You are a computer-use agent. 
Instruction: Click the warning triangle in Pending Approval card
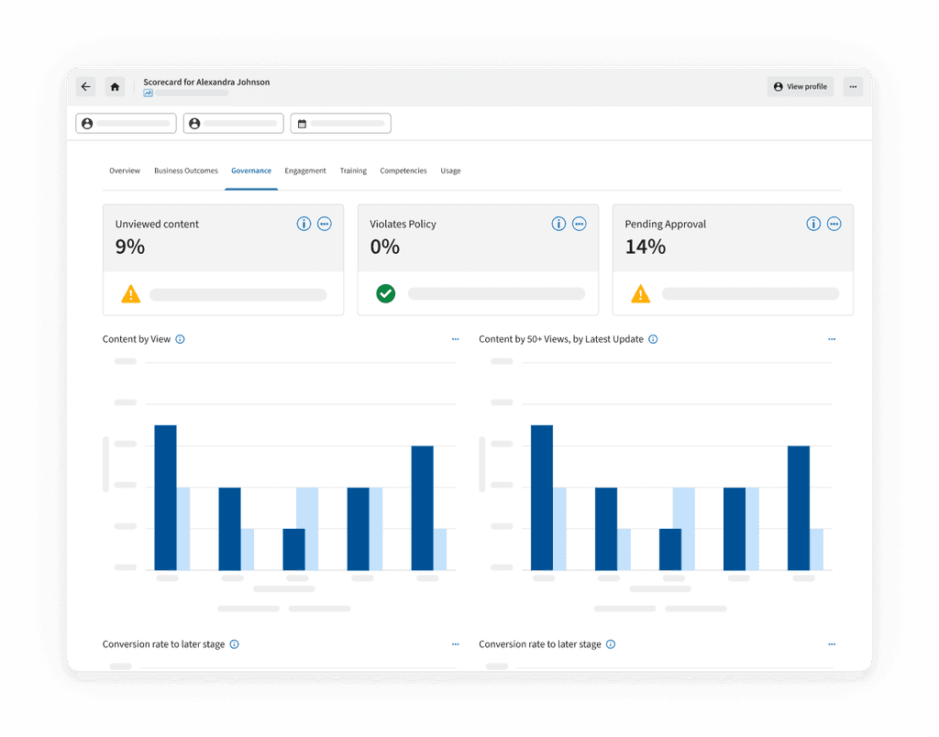[x=640, y=294]
